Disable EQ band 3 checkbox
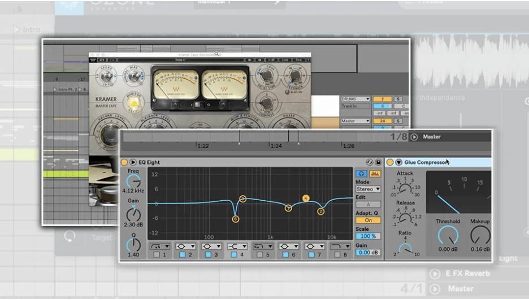 [x=208, y=255]
